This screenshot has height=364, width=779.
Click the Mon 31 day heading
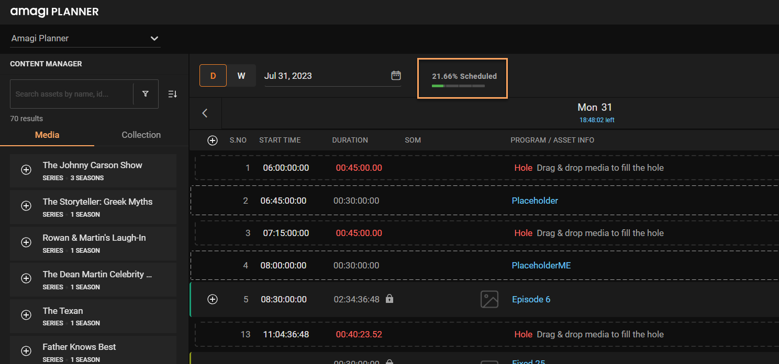(595, 107)
